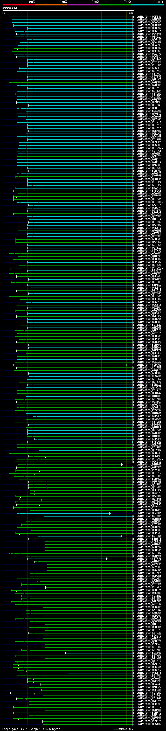Select hit label UniRef100_Q6RHY0
The height and width of the screenshot is (731, 166).
point(149,157)
